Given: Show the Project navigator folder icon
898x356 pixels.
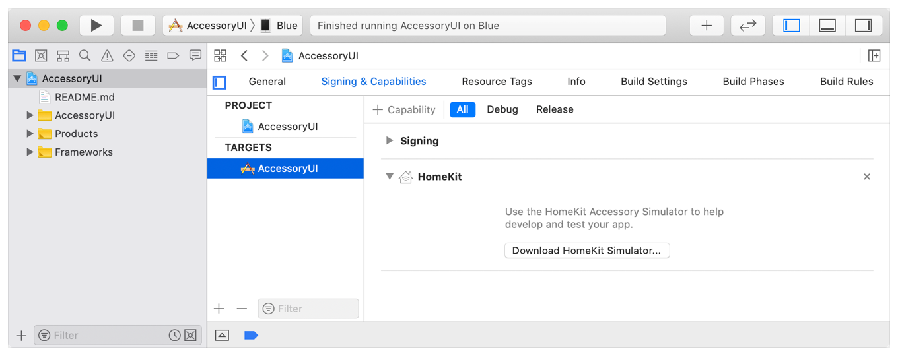Looking at the screenshot, I should point(19,56).
